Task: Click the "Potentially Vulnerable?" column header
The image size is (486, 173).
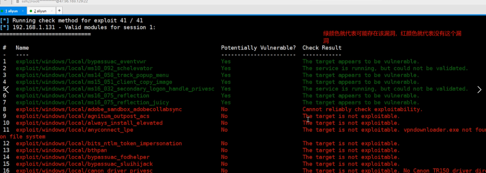Action: coord(258,48)
